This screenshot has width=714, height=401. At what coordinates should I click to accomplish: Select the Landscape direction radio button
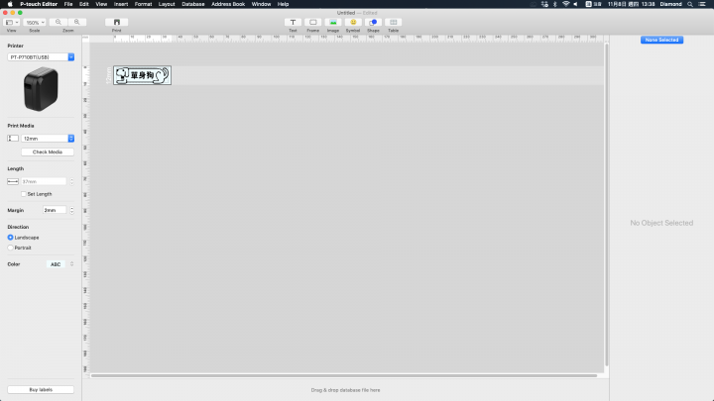pyautogui.click(x=10, y=238)
